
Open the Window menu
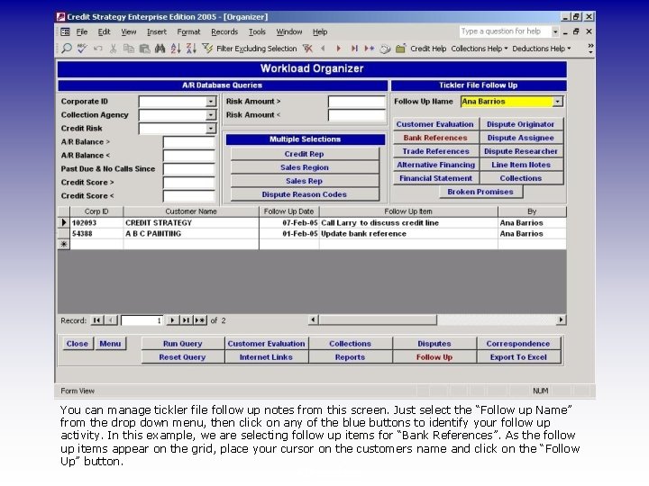289,31
